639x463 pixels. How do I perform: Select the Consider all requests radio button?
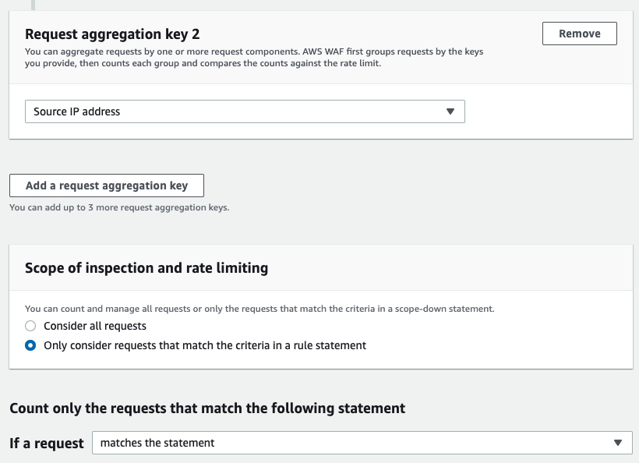(30, 326)
